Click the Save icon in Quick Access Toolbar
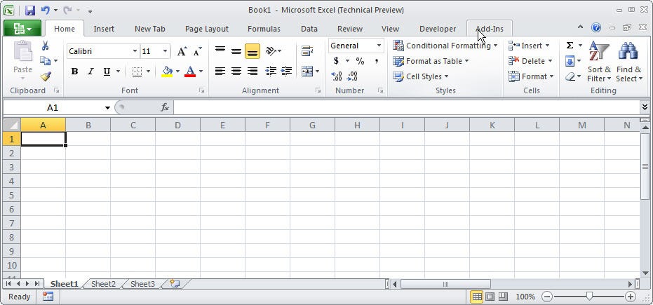This screenshot has width=653, height=305. point(30,11)
